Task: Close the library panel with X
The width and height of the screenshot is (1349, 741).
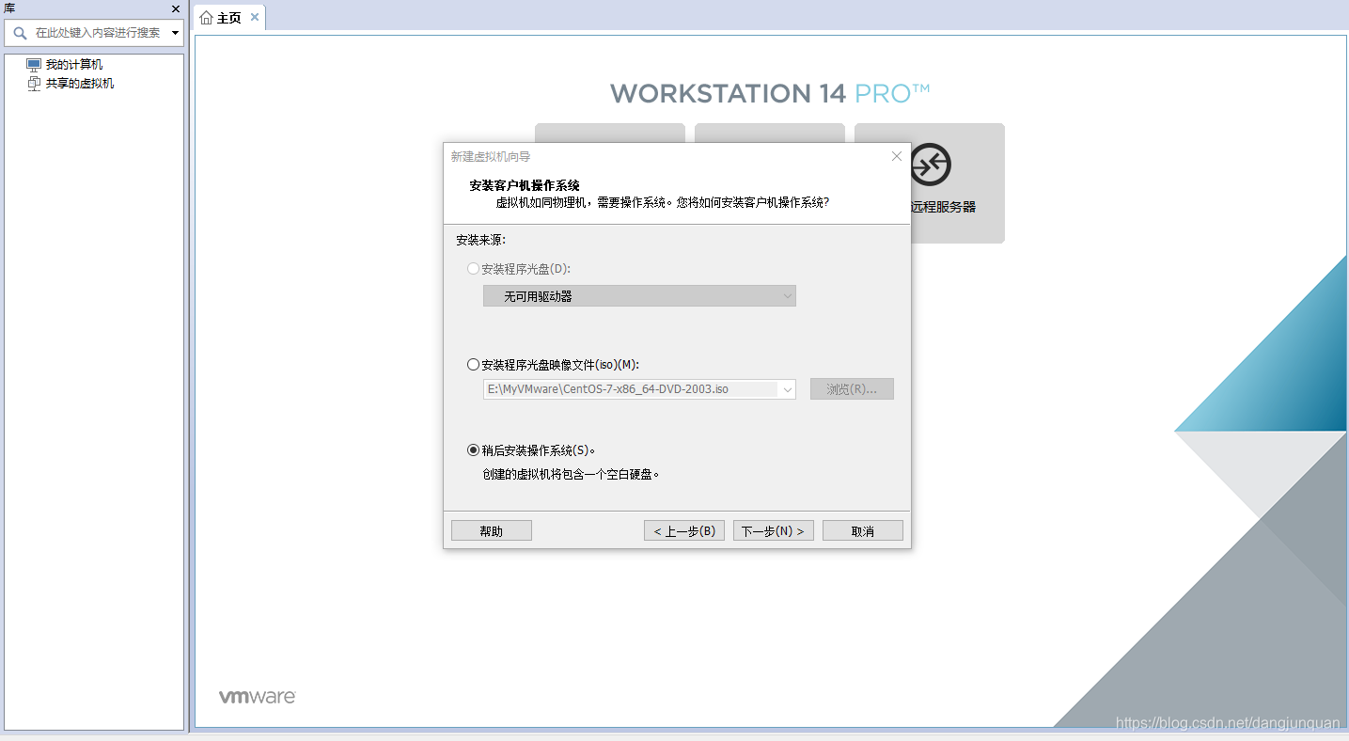Action: 176,8
